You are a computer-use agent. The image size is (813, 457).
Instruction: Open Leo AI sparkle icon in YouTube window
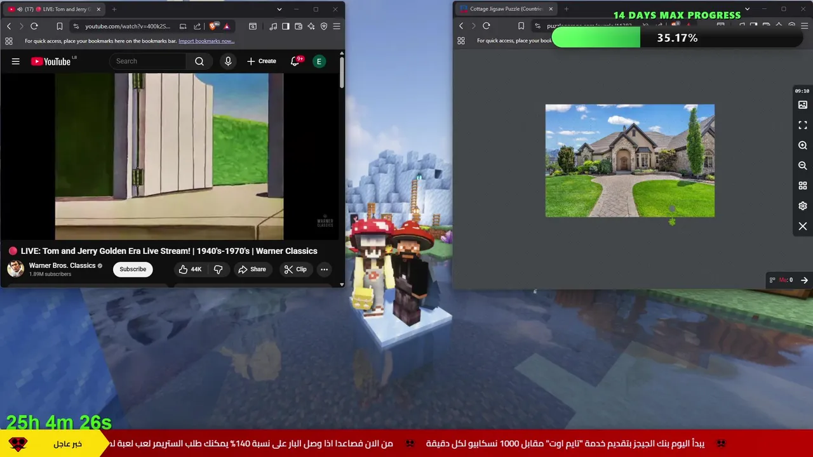tap(311, 26)
